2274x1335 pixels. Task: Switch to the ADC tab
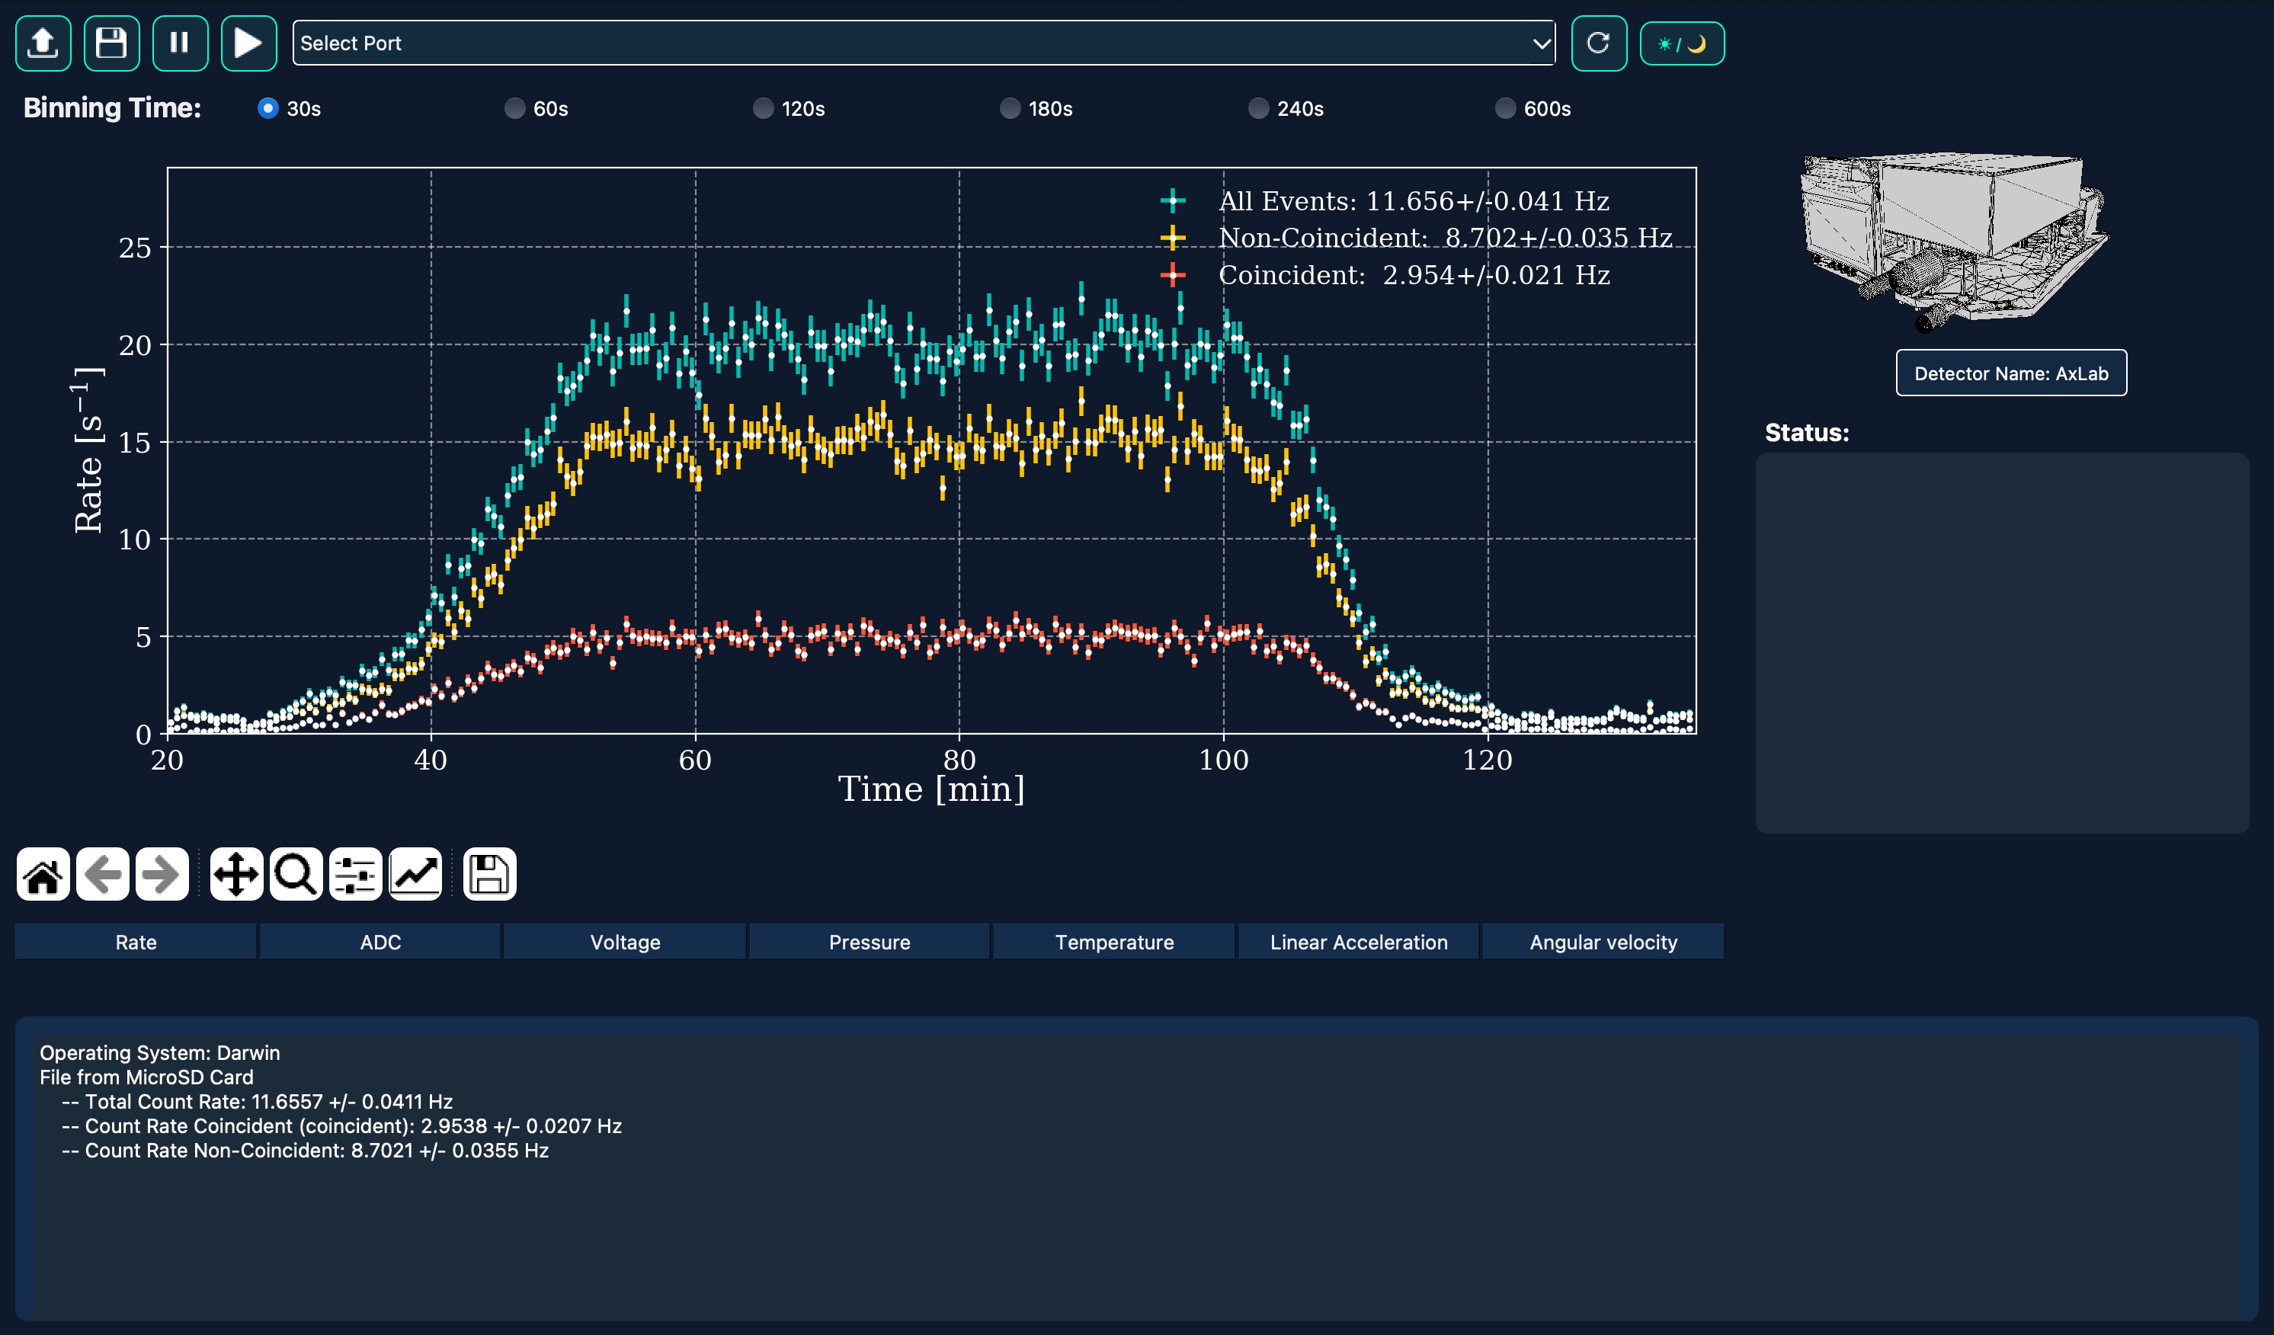tap(380, 942)
